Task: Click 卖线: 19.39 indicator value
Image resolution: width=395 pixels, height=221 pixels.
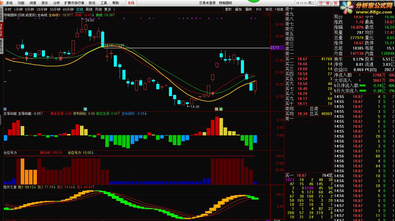Action: pos(104,15)
